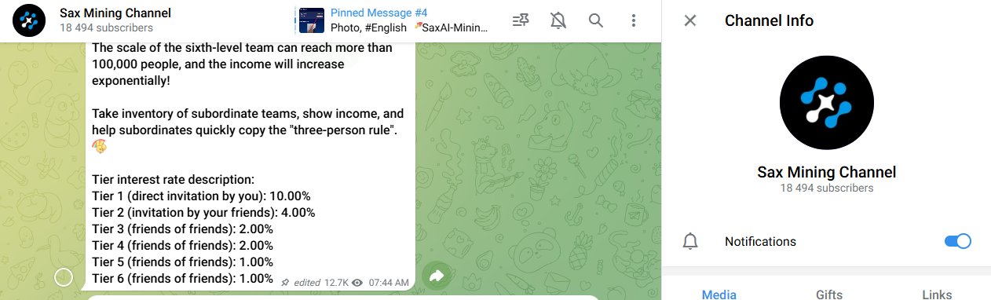Open the three-dot more options menu

[x=634, y=20]
